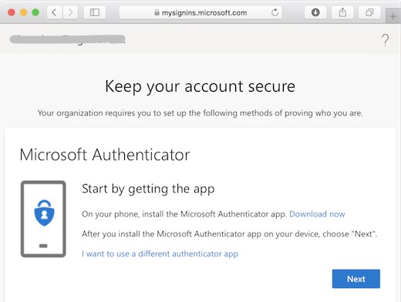The image size is (401, 302).
Task: Go forward with Safari's forward arrow
Action: (70, 12)
